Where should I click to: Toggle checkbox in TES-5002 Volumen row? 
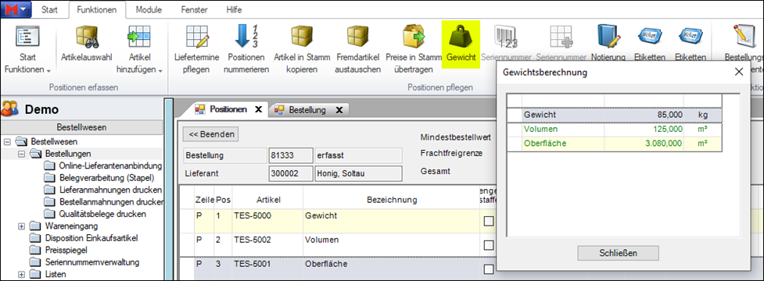click(x=488, y=245)
